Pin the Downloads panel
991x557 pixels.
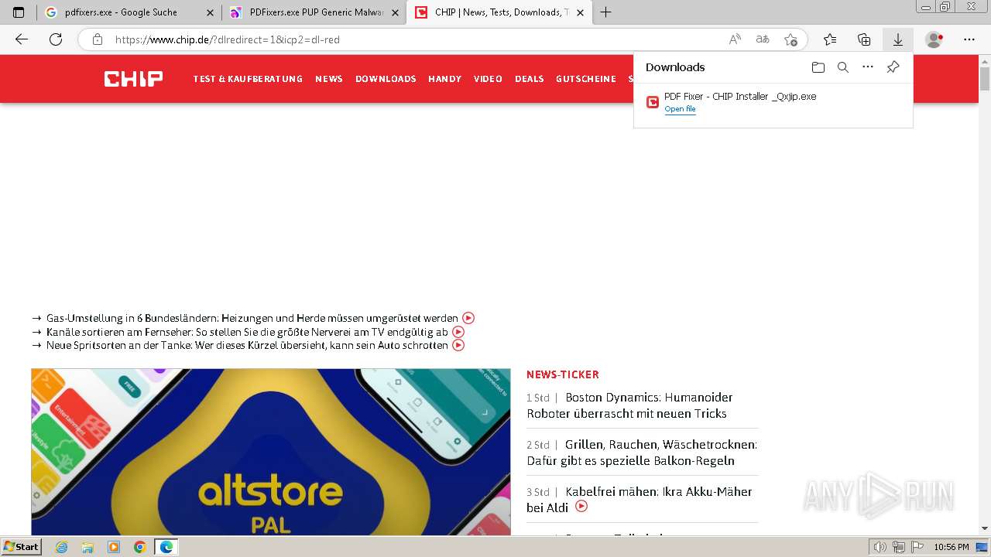893,67
